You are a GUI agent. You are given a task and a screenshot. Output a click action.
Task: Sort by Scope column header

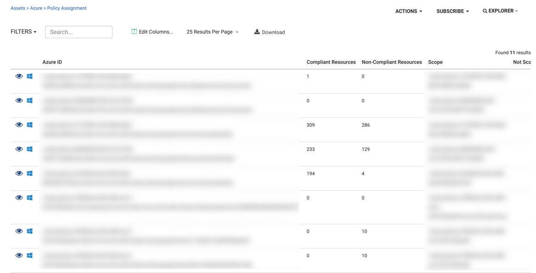click(x=435, y=62)
